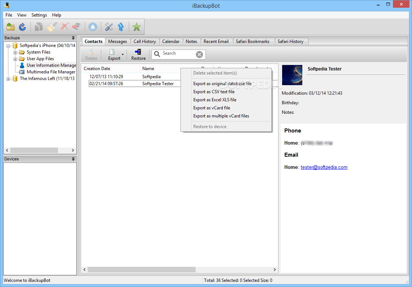Collapse the Softpedia's iPhone backup node
The width and height of the screenshot is (412, 287).
coord(8,46)
